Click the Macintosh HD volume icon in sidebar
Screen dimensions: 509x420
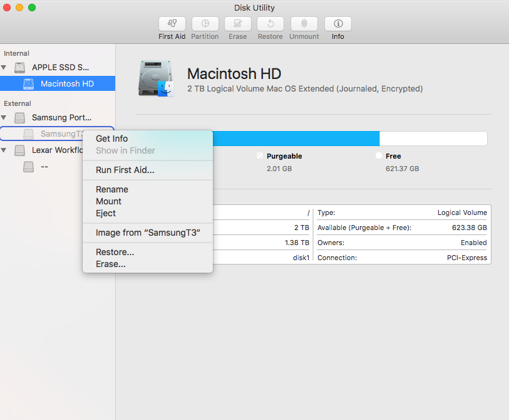(x=29, y=84)
